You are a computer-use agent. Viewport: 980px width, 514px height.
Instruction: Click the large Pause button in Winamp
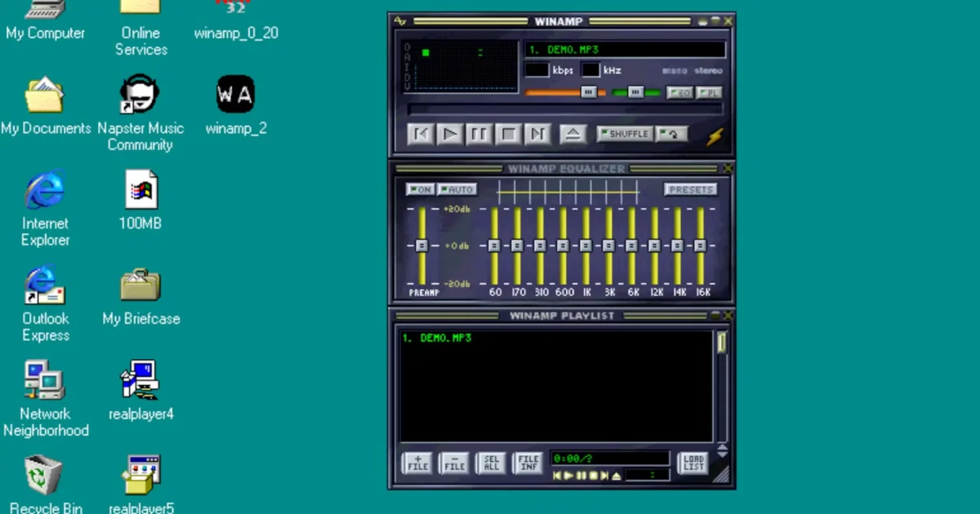[479, 134]
